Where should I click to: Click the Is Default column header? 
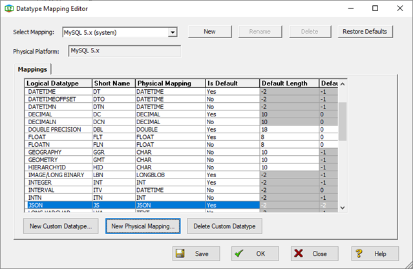(x=232, y=83)
